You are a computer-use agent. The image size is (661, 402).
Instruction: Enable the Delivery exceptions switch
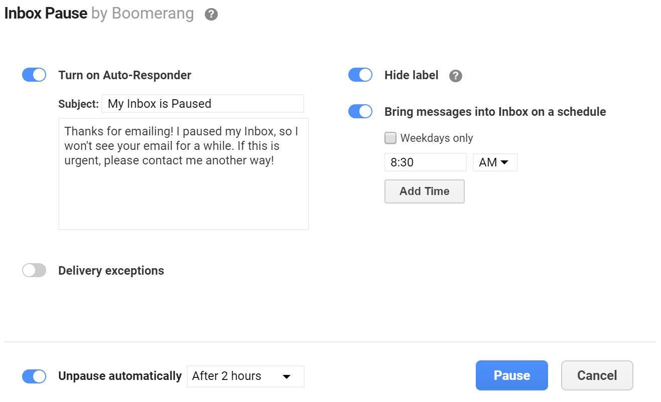point(34,271)
